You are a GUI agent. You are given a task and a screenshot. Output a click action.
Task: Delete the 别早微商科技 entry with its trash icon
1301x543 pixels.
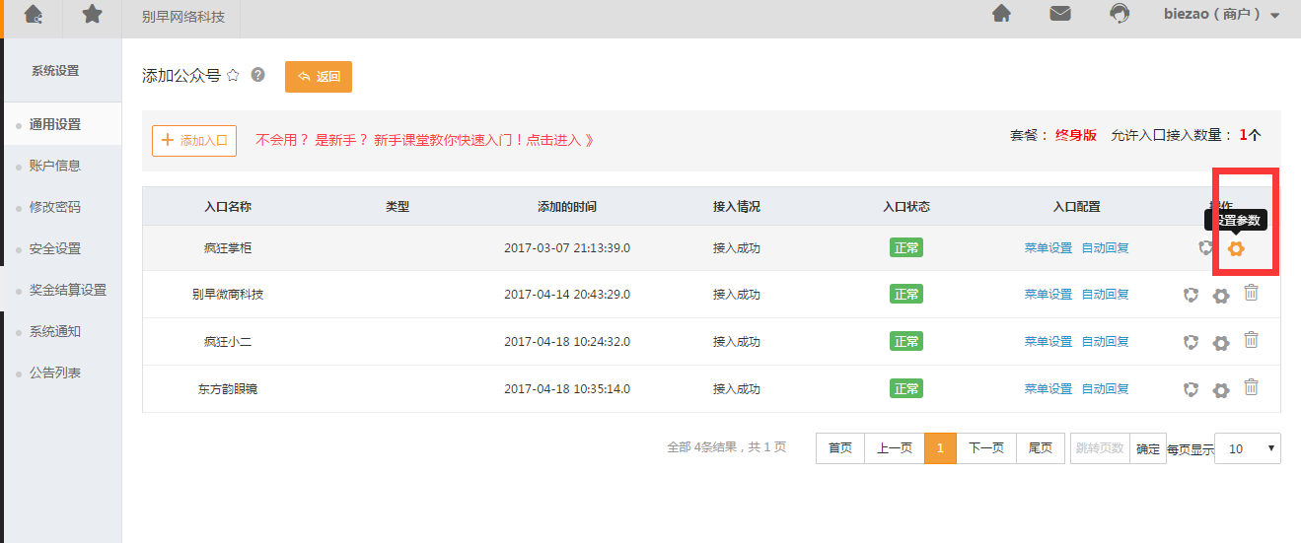[x=1251, y=293]
